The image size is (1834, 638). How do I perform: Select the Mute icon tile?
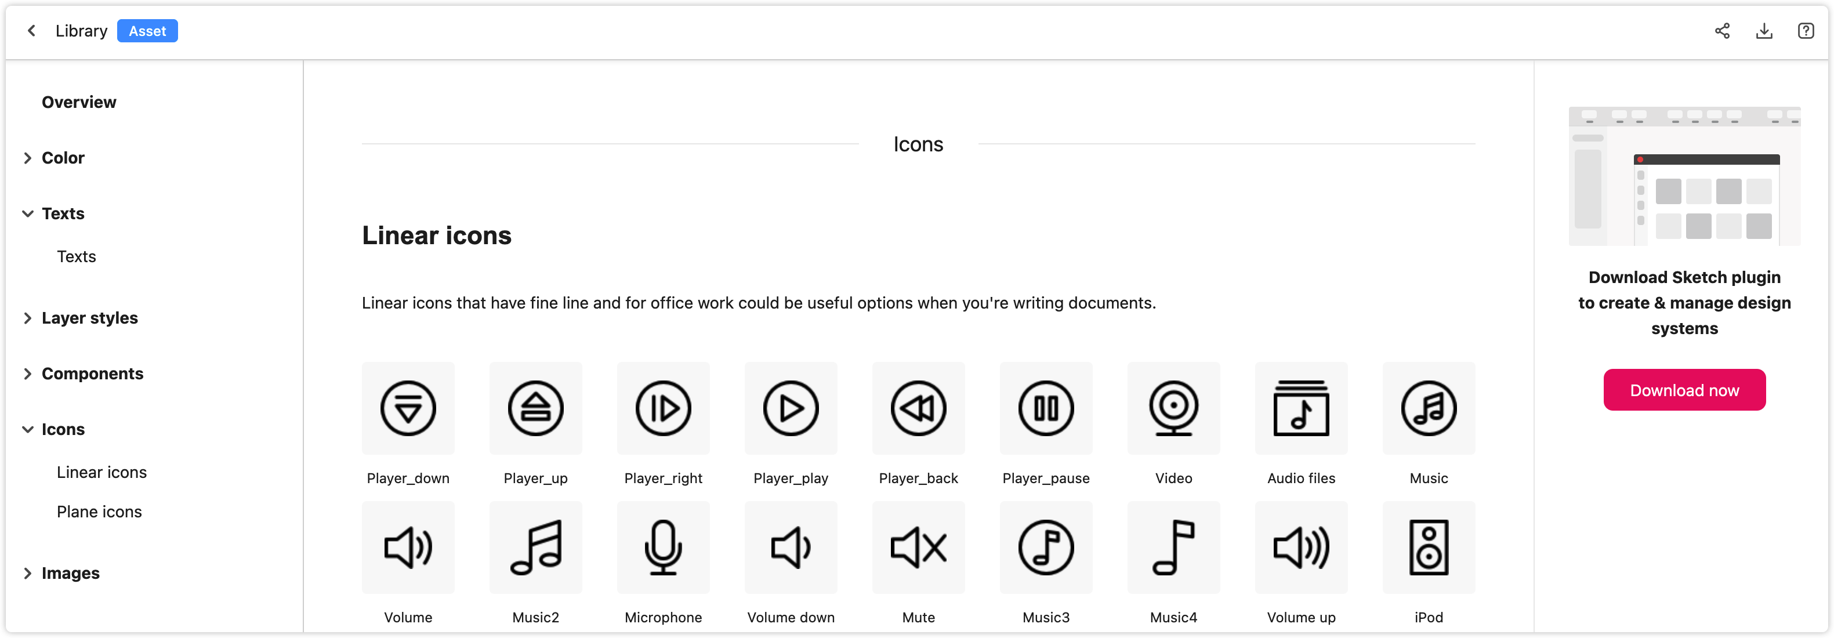point(918,547)
